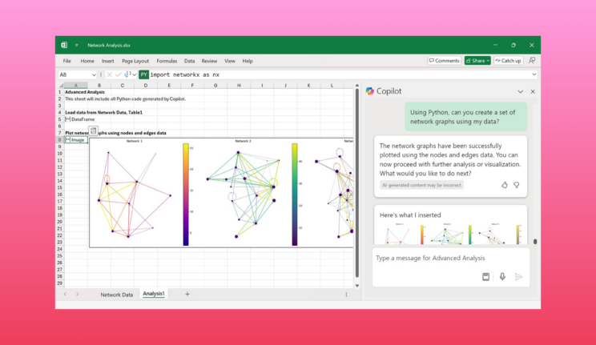Click the AI-generated content may be incorrect label
Image resolution: width=596 pixels, height=345 pixels.
(x=421, y=185)
